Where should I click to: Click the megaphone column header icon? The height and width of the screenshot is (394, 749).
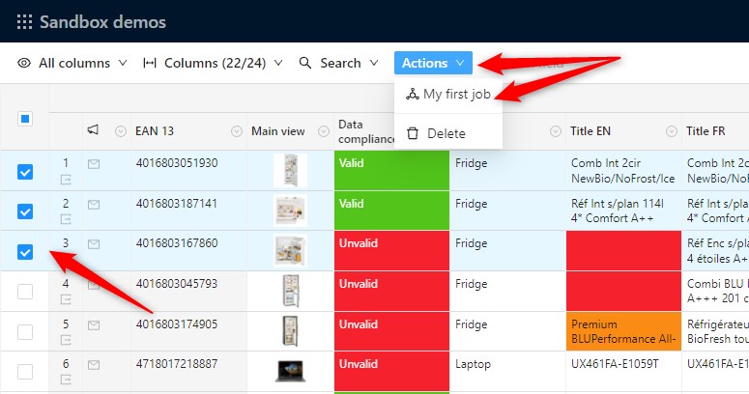coord(94,130)
